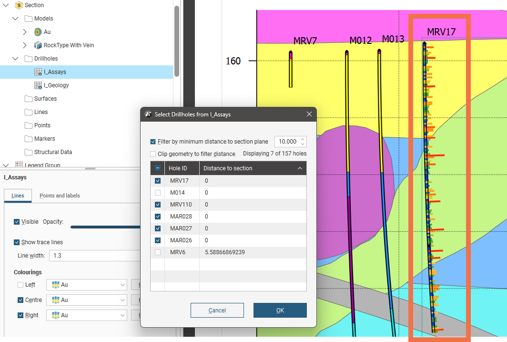Cancel the Select Drillholes dialog
Screen dimensions: 507x342
217,311
